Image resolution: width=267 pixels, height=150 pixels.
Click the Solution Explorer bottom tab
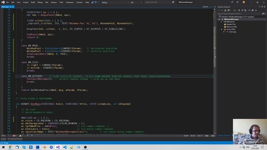tap(224, 135)
